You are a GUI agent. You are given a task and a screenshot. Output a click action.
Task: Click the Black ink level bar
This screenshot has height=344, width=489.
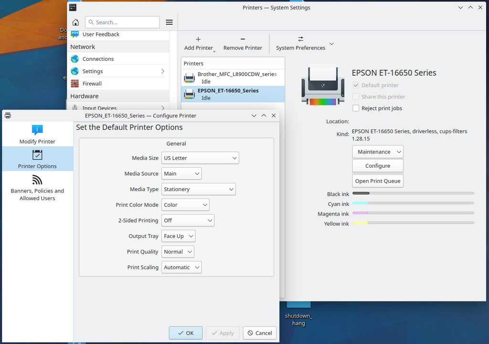coord(413,193)
